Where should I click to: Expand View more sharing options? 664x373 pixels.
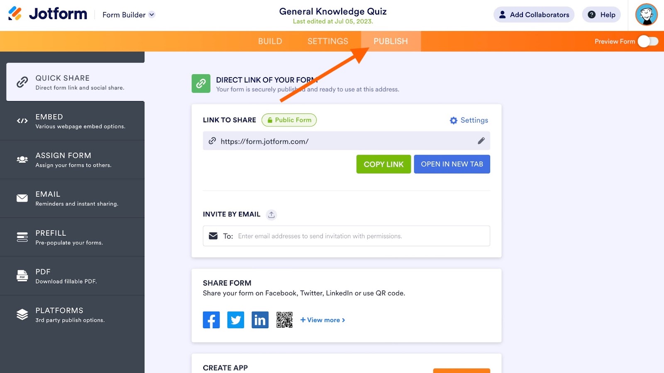[x=323, y=320]
